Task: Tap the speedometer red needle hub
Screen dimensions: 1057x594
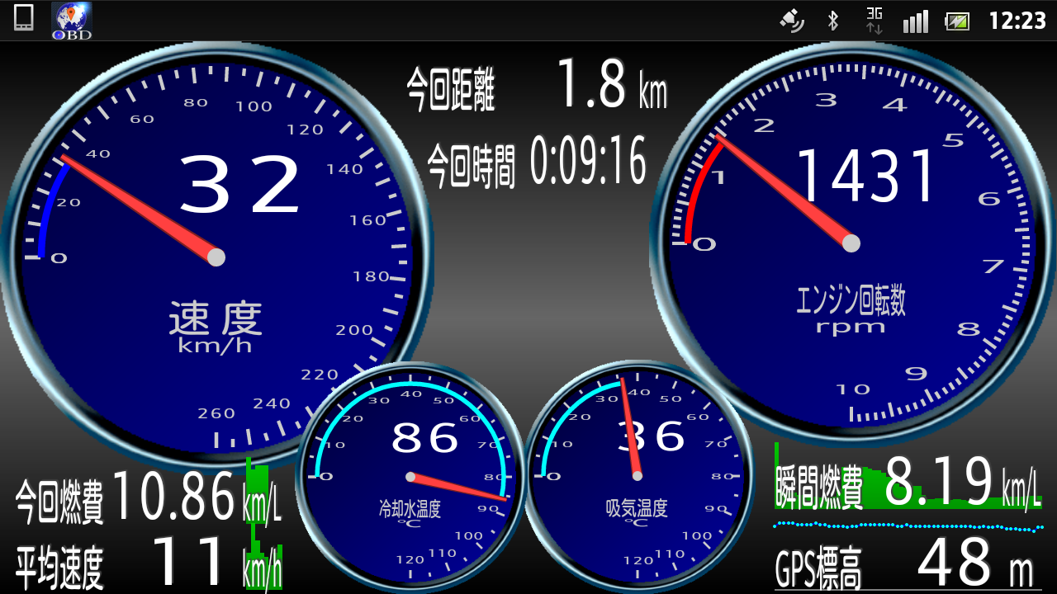Action: (216, 257)
